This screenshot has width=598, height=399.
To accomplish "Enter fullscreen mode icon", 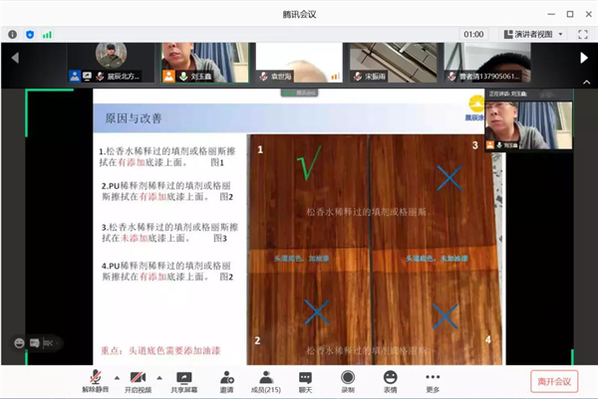I will 583,35.
